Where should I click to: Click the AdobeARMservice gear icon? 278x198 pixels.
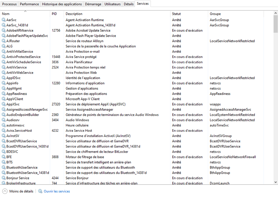coord(4,30)
